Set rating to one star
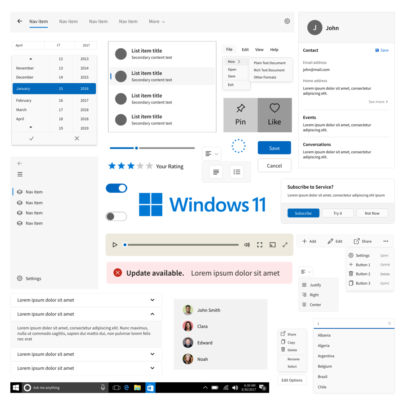Viewport: 404px width, 404px height. [x=112, y=166]
